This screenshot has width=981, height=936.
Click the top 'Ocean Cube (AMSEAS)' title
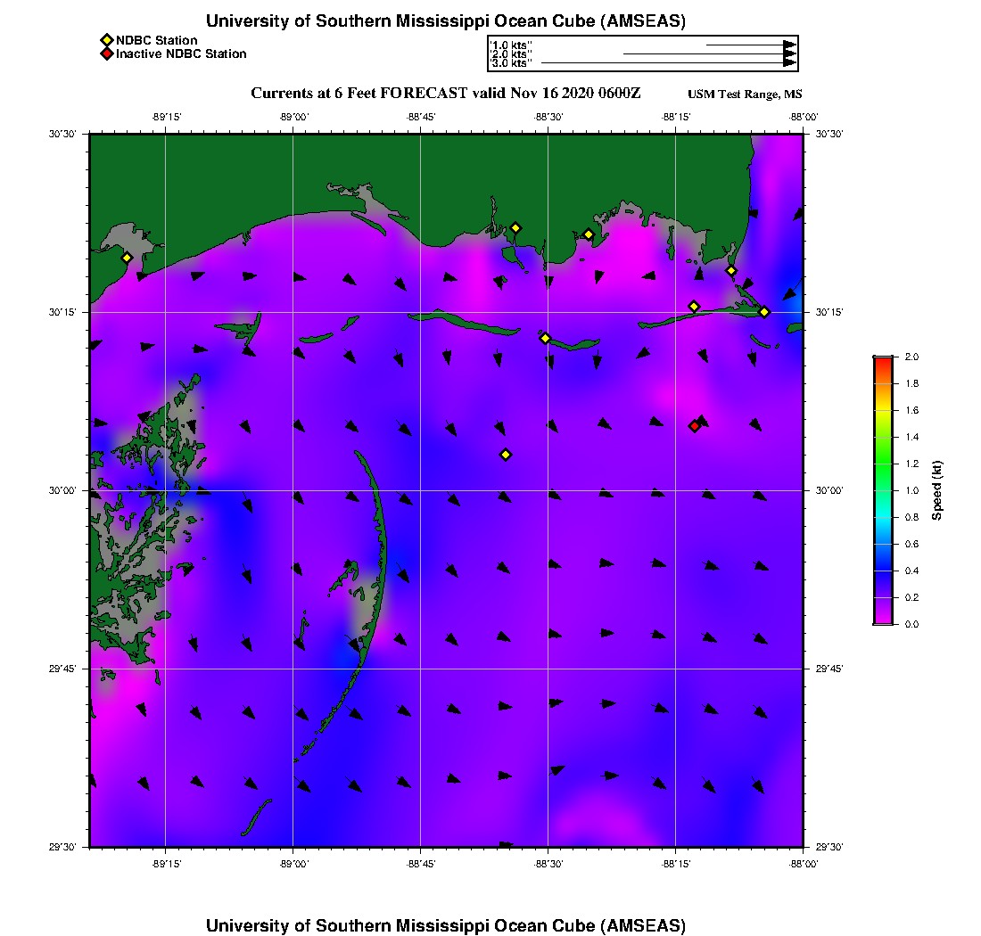click(x=445, y=21)
